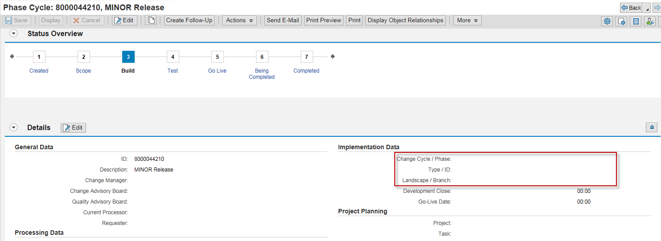Click the Go Live phase link

[217, 71]
